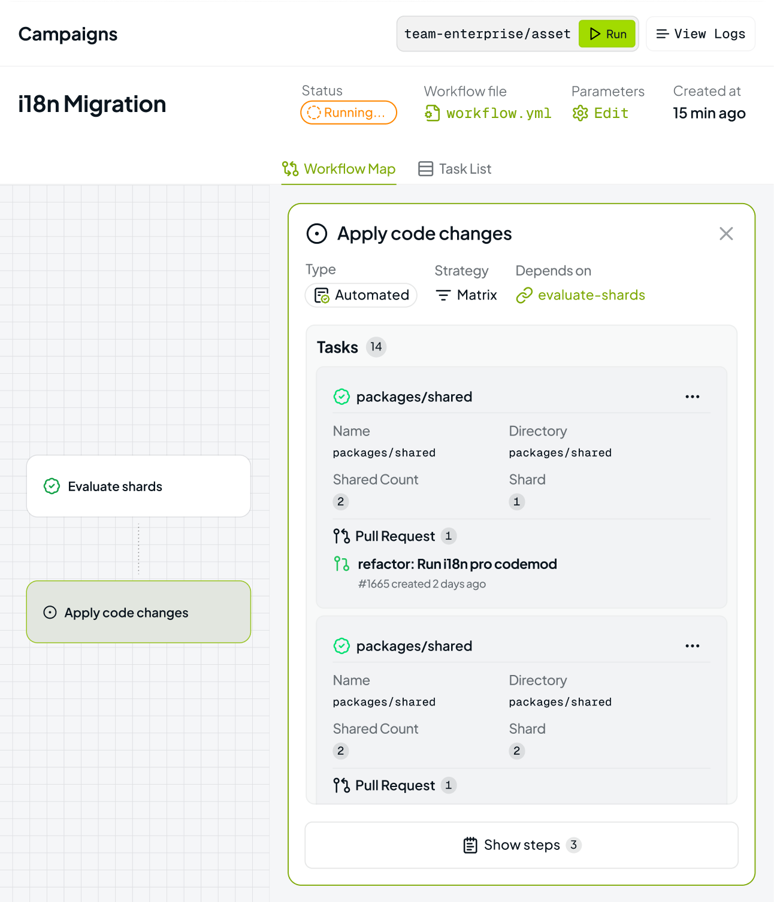Click the Run icon in the asset bar
Image resolution: width=774 pixels, height=902 pixels.
595,34
